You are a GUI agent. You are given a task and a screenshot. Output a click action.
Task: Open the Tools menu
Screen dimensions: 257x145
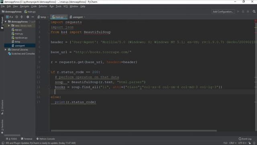click(59, 6)
